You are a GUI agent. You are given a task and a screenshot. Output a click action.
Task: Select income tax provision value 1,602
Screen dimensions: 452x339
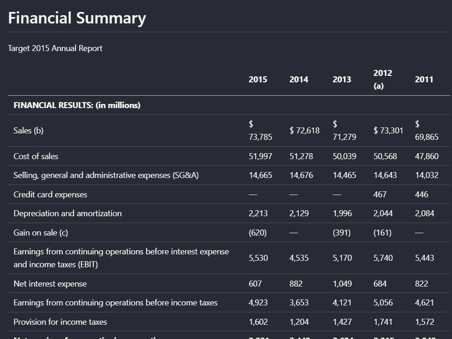258,322
